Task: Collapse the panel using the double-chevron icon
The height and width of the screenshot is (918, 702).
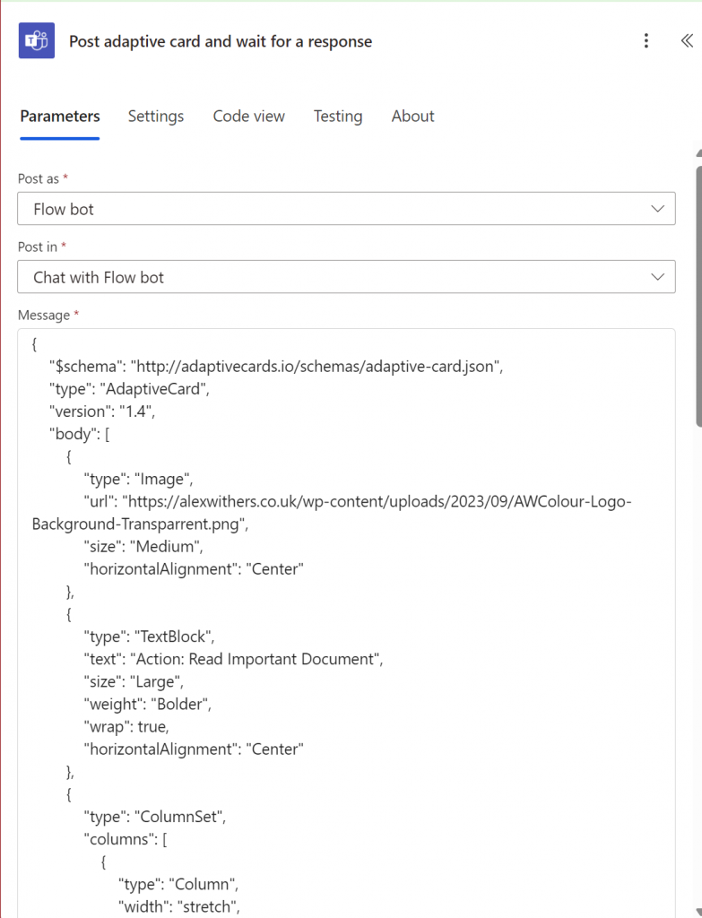Action: (x=686, y=40)
